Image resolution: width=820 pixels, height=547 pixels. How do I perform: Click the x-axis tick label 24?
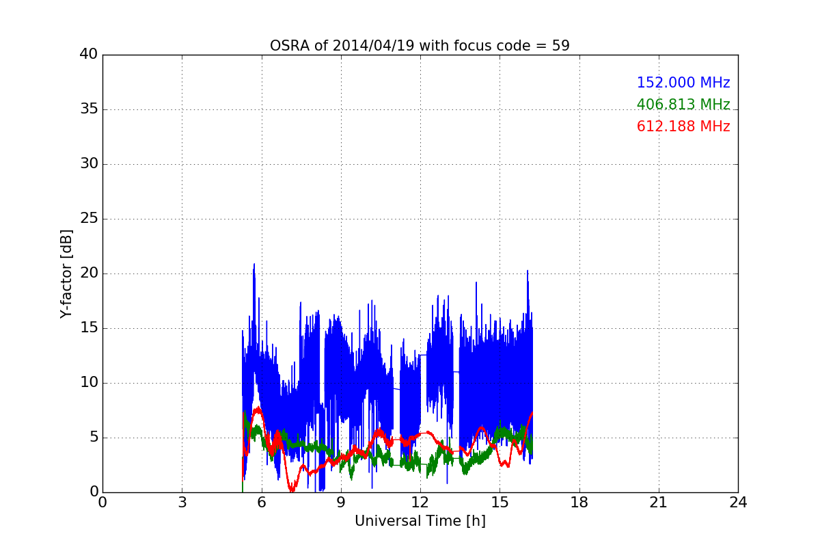[738, 503]
